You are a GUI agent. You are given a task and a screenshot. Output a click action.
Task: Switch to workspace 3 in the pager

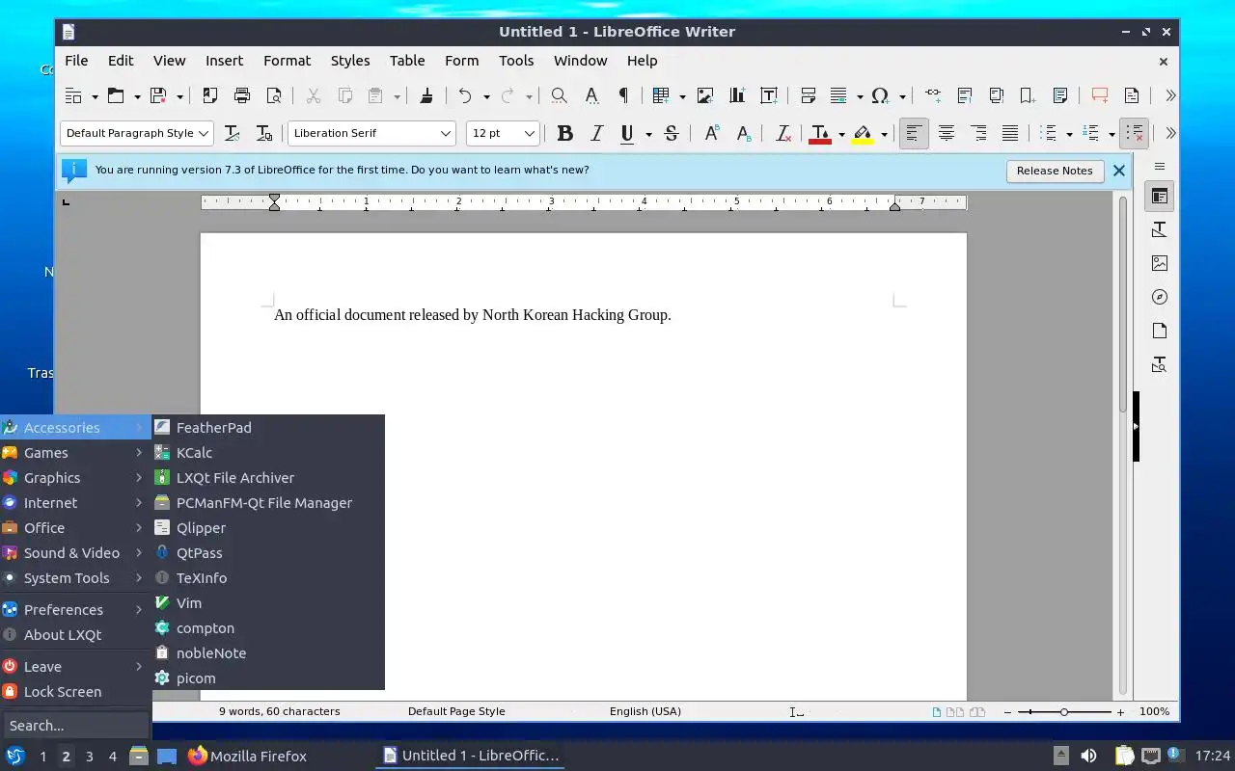89,757
